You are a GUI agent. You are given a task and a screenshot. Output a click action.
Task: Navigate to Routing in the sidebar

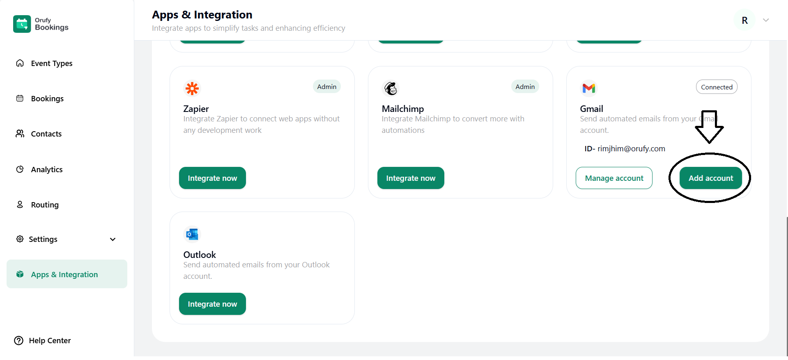click(x=45, y=205)
